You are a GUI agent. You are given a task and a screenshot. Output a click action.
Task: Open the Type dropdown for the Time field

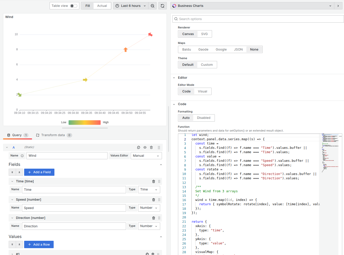(x=149, y=189)
